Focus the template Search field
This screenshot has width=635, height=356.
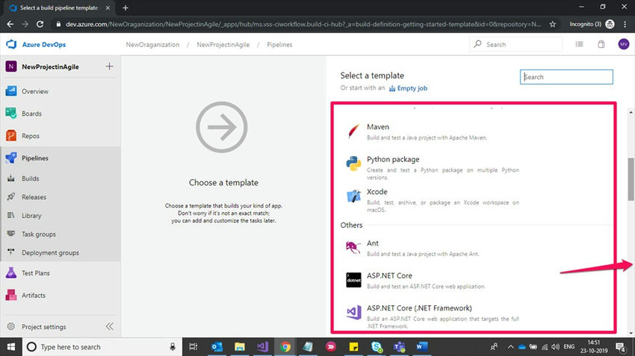point(566,77)
